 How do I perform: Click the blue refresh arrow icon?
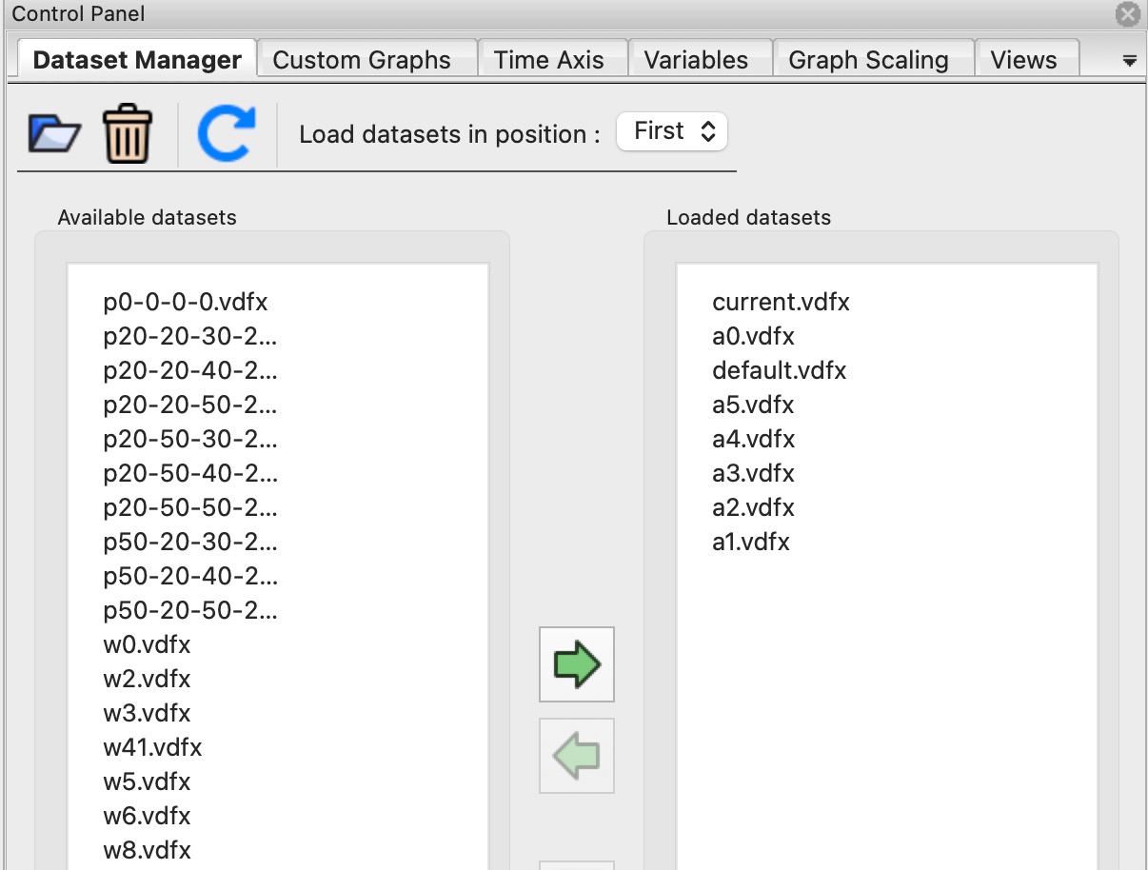(x=227, y=133)
